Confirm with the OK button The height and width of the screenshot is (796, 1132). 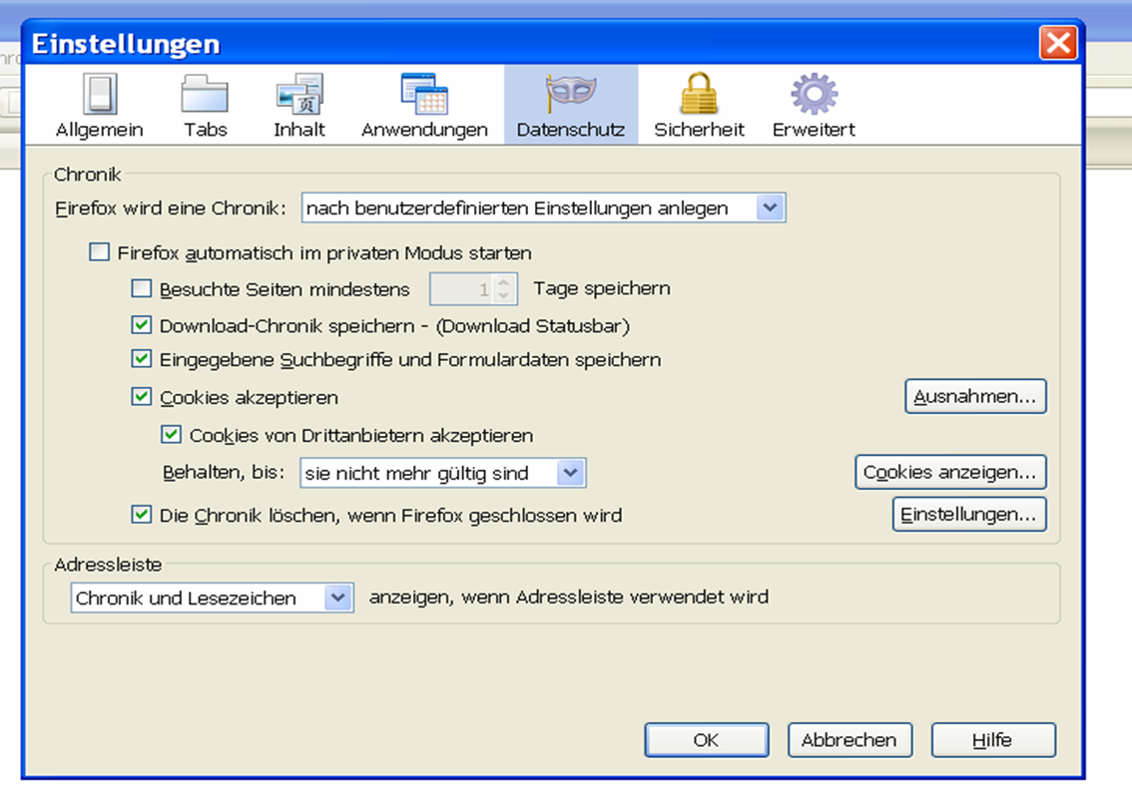pos(706,740)
